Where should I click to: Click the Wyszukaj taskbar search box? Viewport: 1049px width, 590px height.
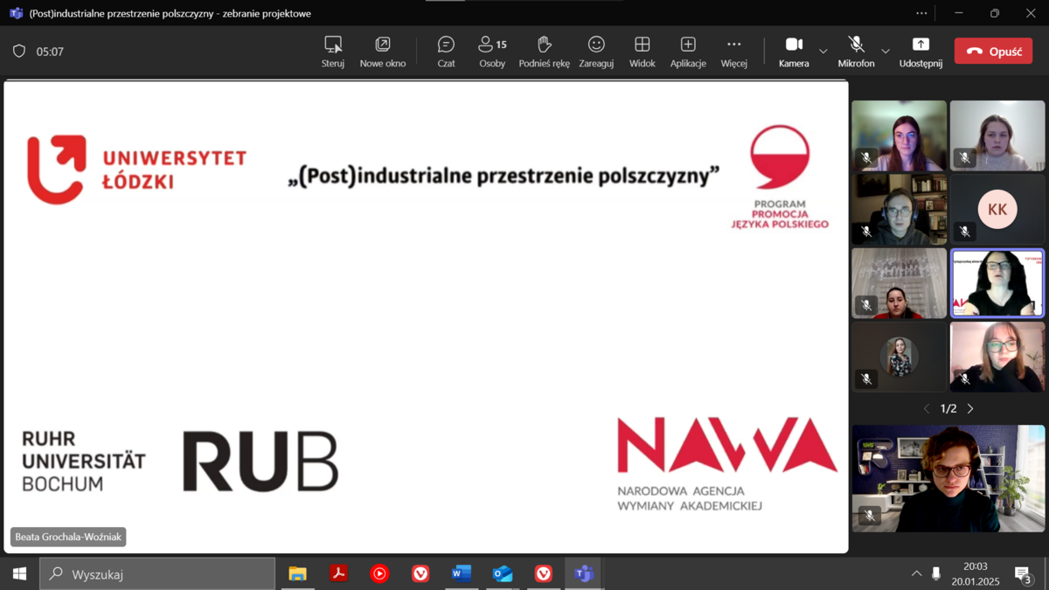click(x=157, y=574)
